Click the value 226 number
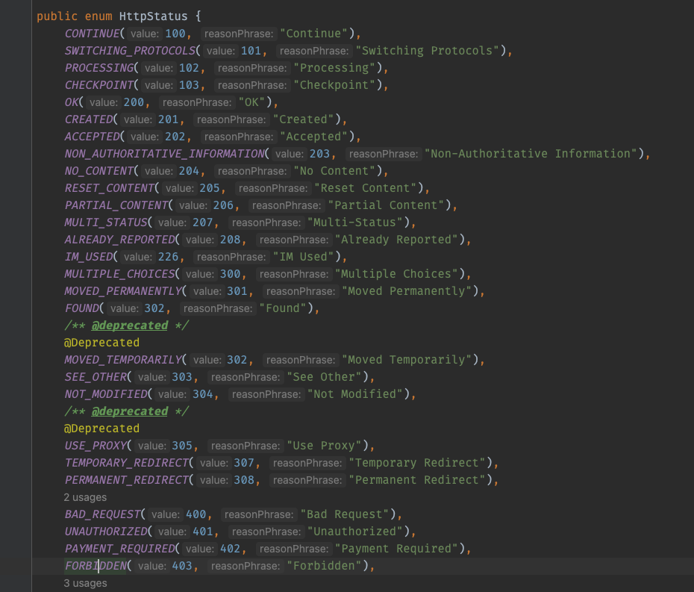 pos(168,257)
